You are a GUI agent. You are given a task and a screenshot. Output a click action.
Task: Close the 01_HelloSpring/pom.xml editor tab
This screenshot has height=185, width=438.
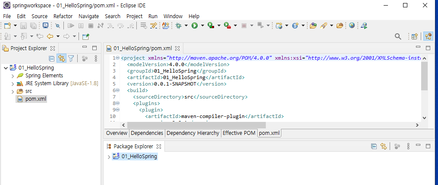click(177, 48)
